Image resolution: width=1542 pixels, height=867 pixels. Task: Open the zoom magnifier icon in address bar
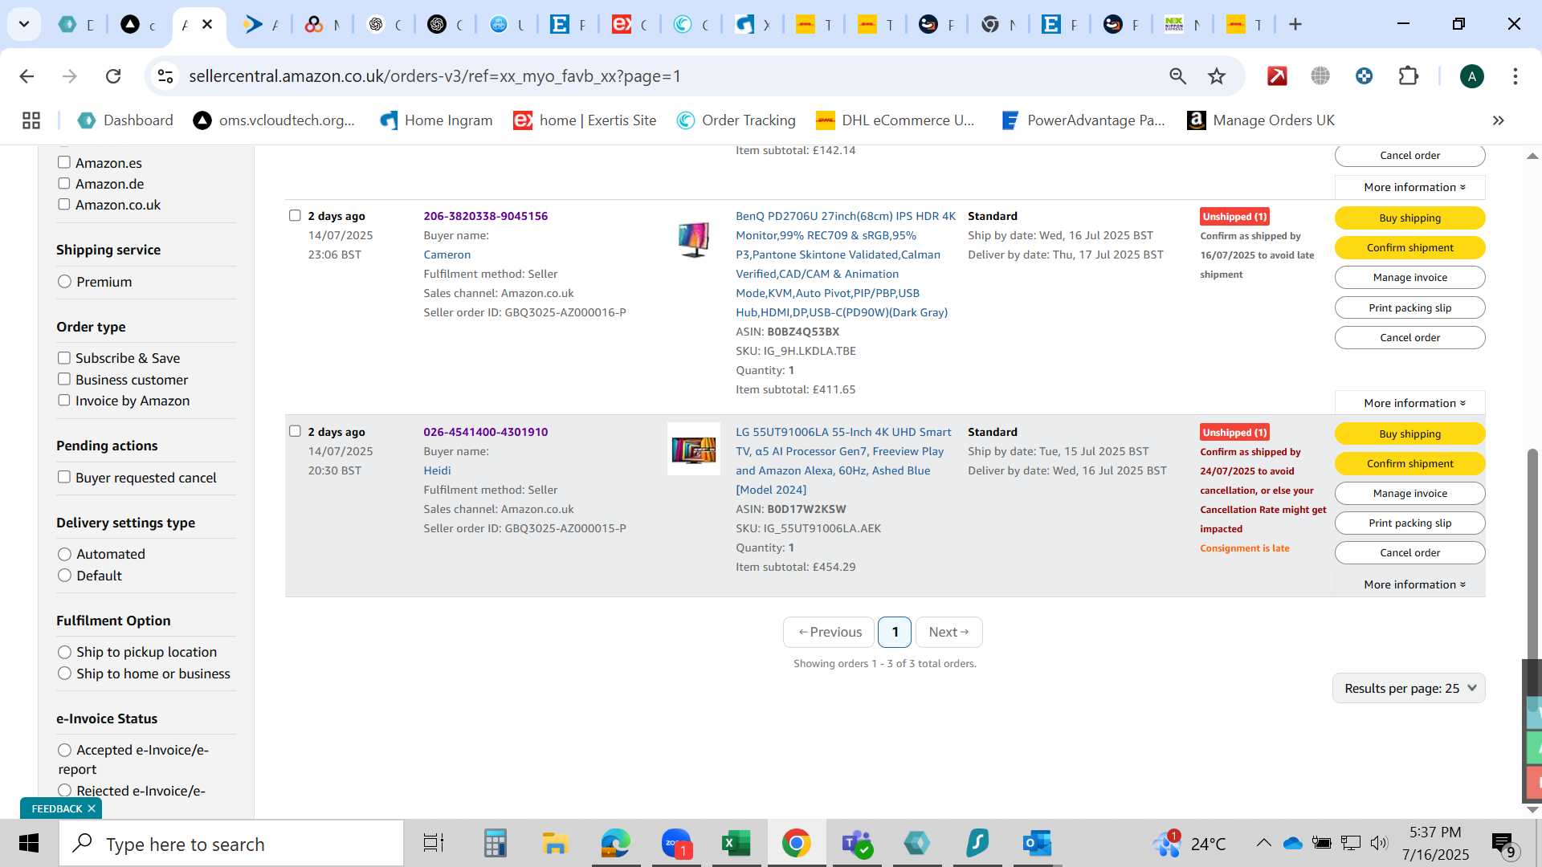point(1177,76)
